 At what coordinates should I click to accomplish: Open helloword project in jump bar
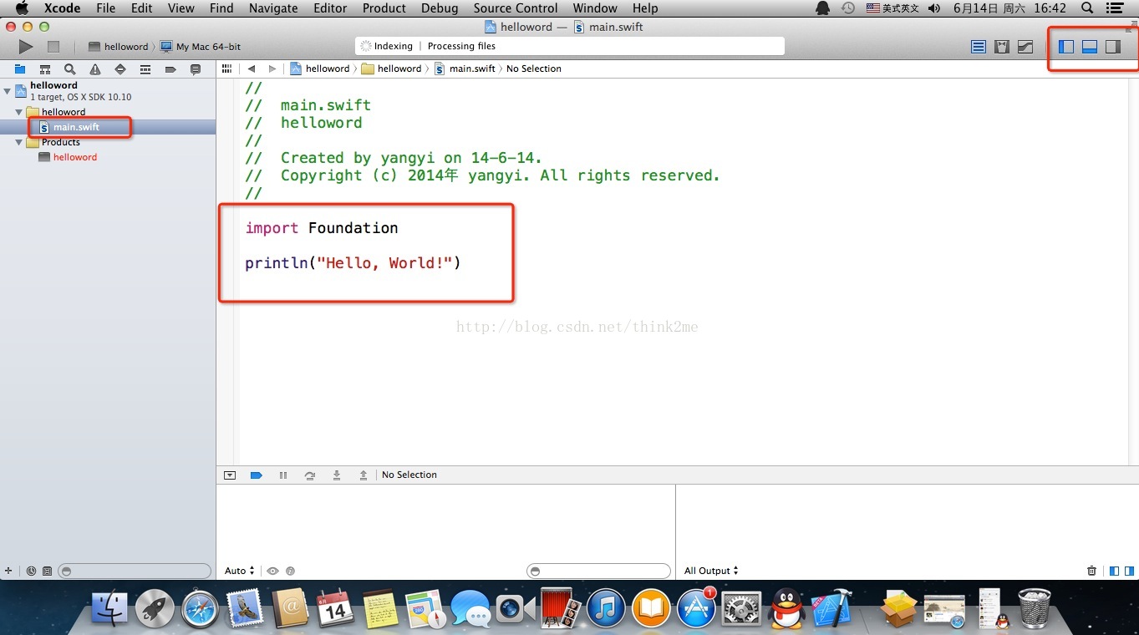(x=319, y=69)
